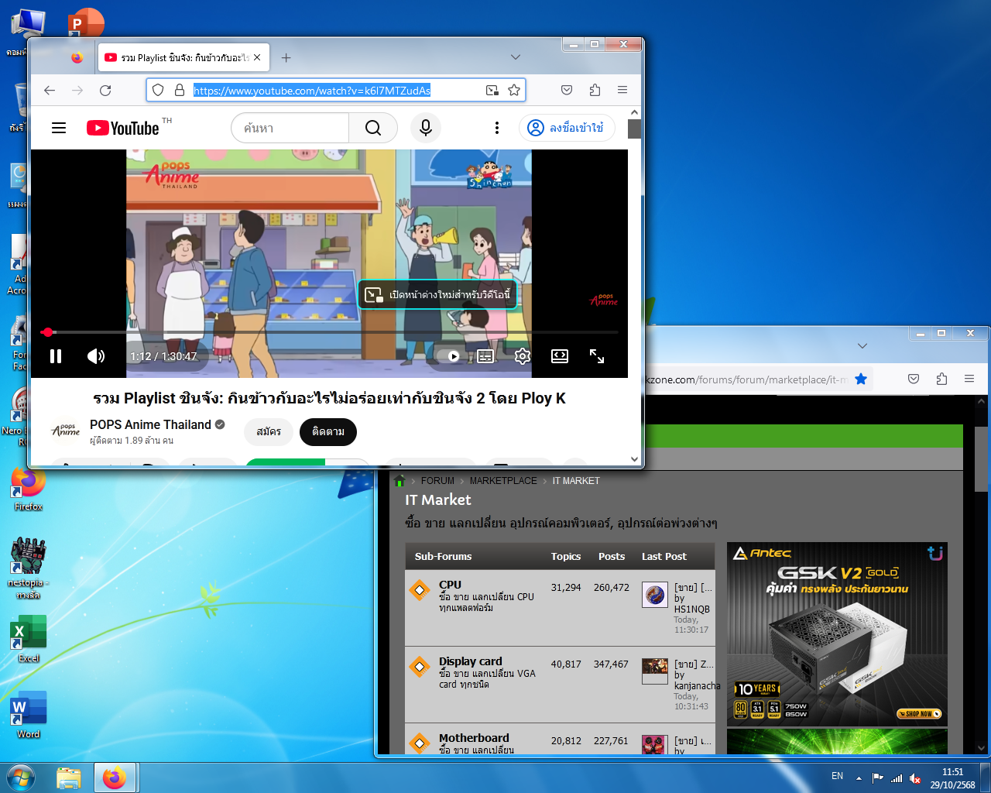View site security padlock for YouTube

click(x=180, y=91)
